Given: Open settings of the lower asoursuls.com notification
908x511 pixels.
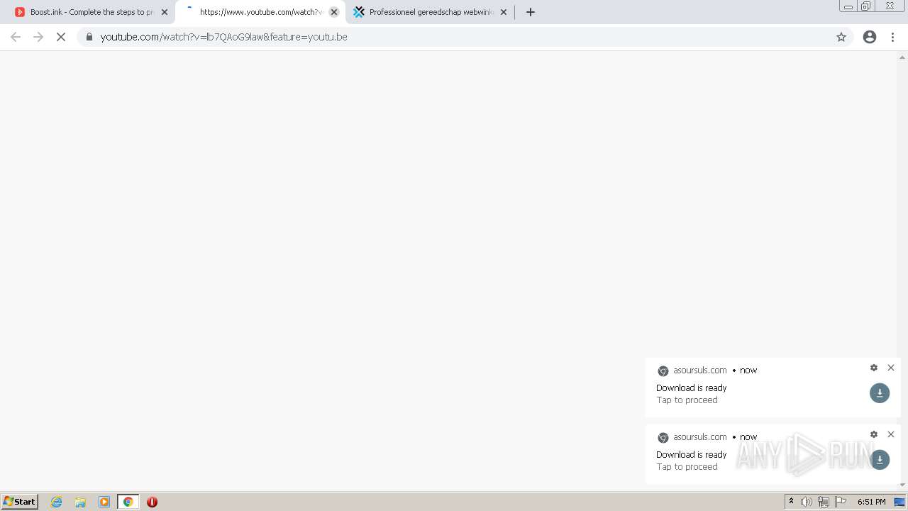Looking at the screenshot, I should click(x=874, y=434).
